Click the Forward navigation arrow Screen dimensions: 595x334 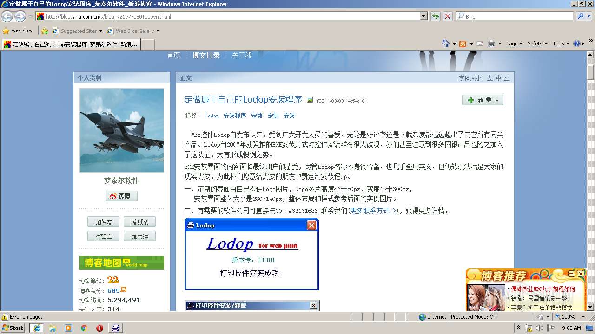[20, 17]
